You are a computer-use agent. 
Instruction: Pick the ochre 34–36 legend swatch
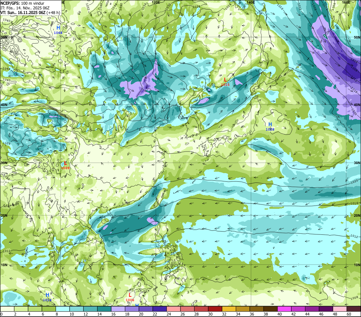click(243, 309)
